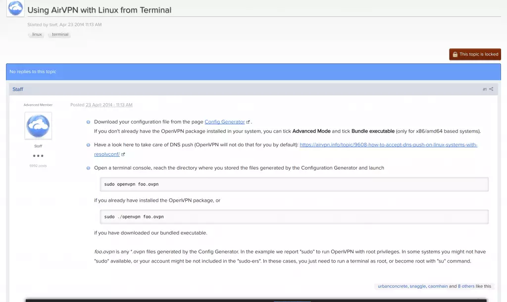
Task: Click the bullet icon beside the download configuration step
Action: coord(88,122)
